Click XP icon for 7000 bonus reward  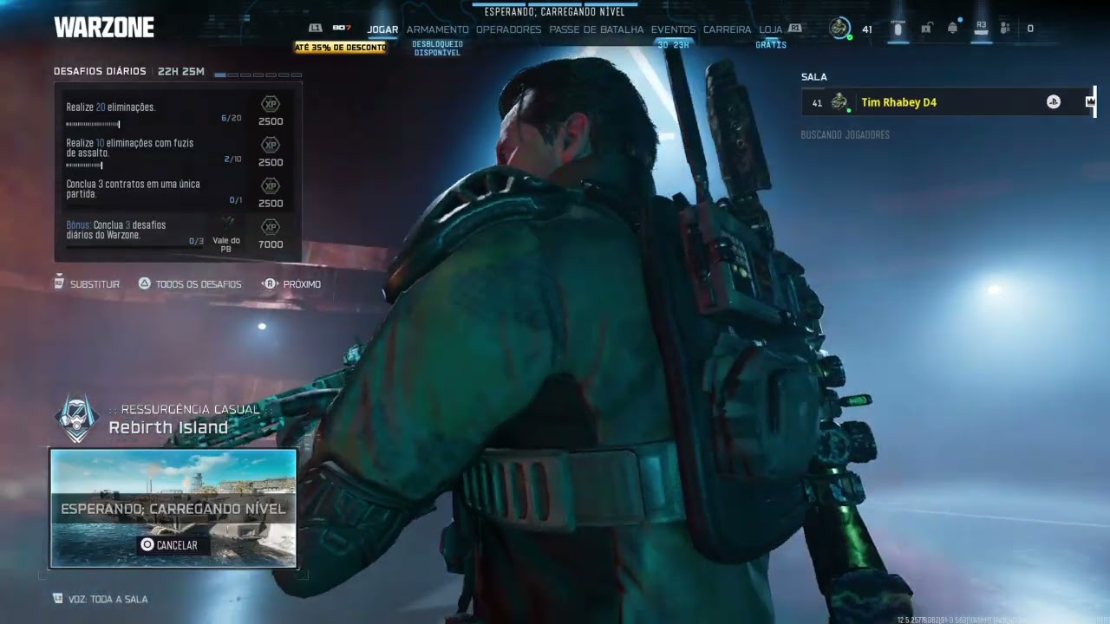(271, 226)
